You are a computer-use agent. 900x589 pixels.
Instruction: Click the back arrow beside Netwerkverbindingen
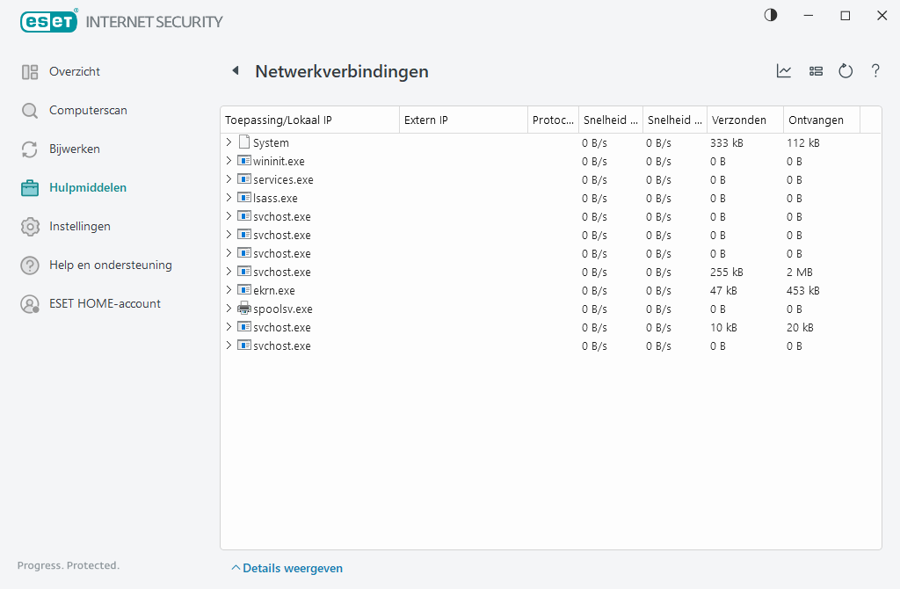pos(236,71)
